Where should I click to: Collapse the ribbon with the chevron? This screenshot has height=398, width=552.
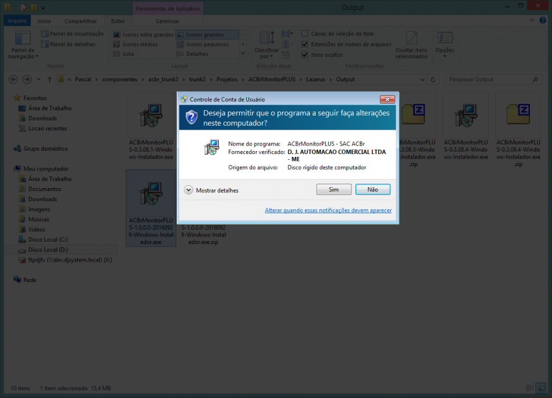pyautogui.click(x=532, y=20)
